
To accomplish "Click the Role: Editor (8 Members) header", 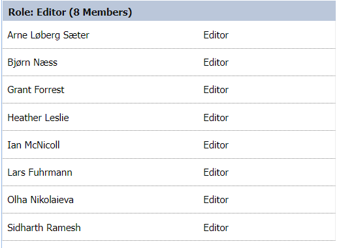I will pos(169,11).
